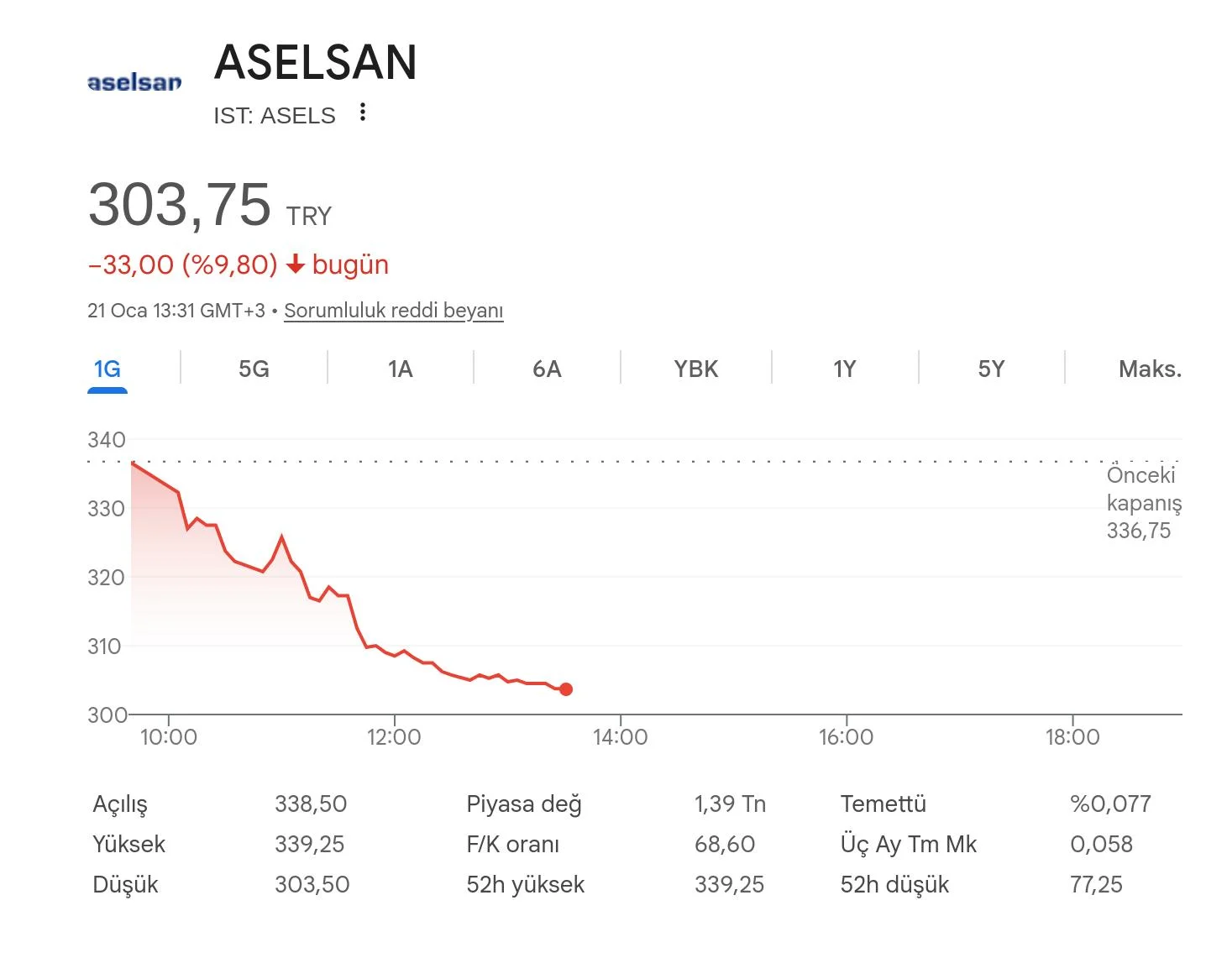Click the 303,75 TRY price

(180, 205)
